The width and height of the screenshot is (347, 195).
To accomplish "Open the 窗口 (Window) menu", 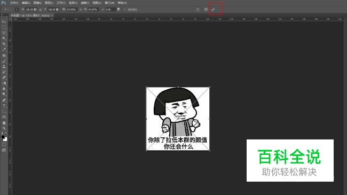I will (109, 3).
